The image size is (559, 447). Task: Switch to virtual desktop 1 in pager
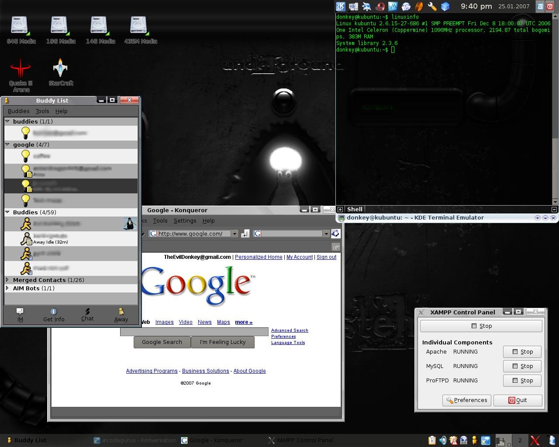[503, 440]
